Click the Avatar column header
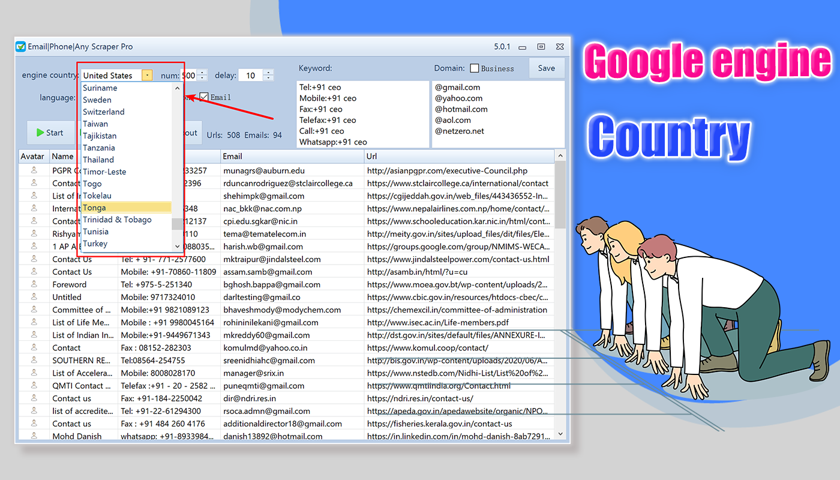The width and height of the screenshot is (840, 480). point(34,156)
